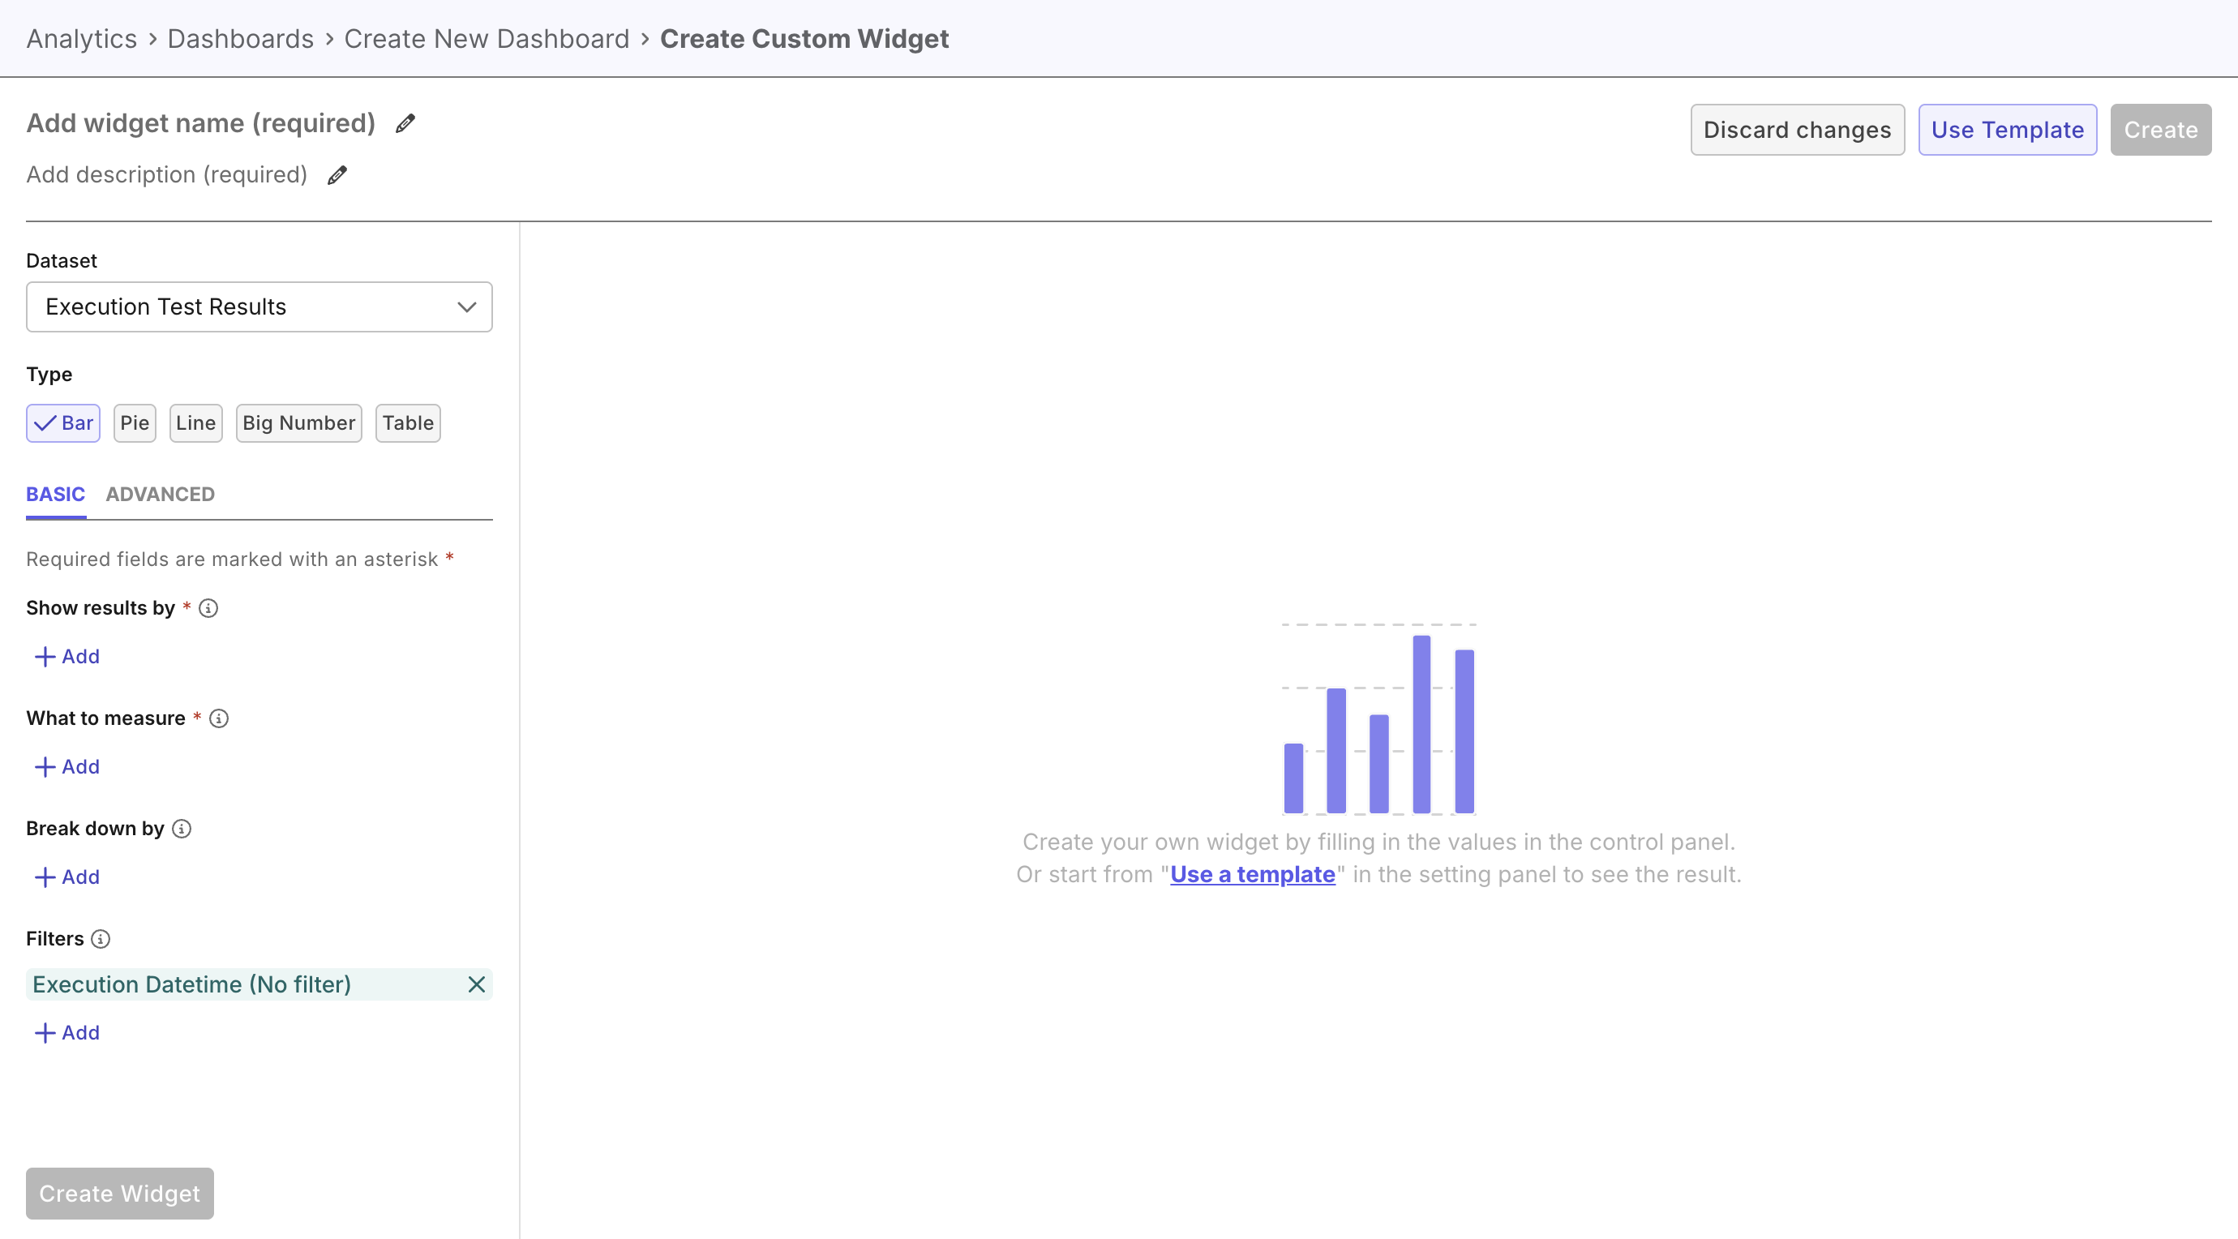Click the info icon beside What to measure
Viewport: 2238px width, 1239px height.
[x=218, y=718]
